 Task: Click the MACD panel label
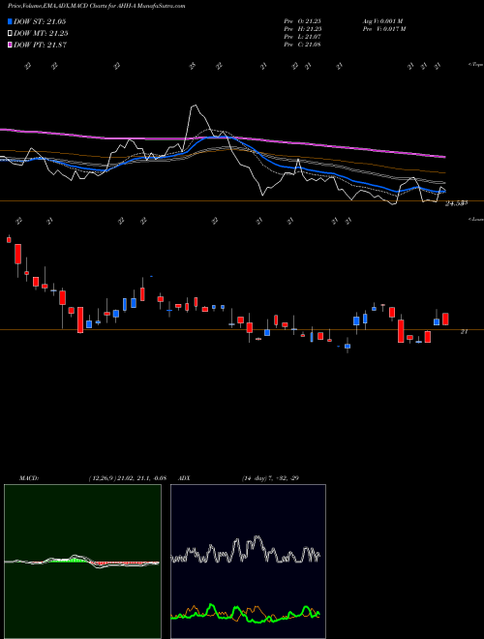coord(29,478)
